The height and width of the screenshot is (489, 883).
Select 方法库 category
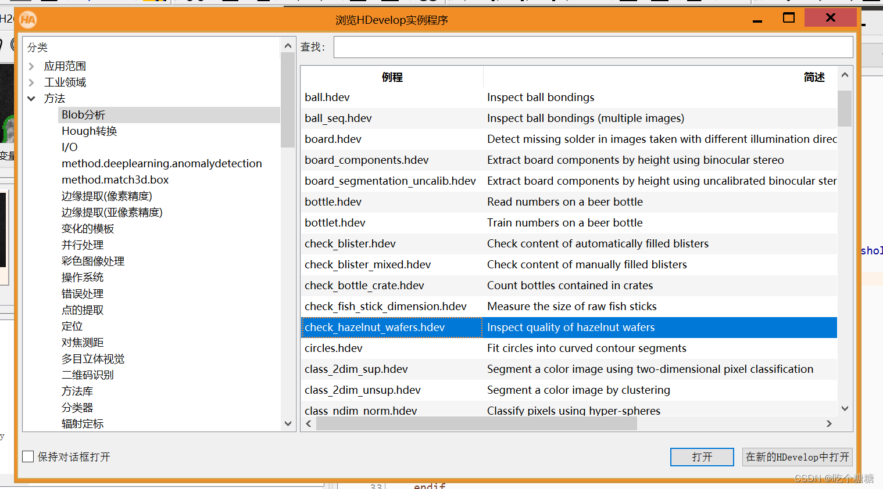[77, 391]
